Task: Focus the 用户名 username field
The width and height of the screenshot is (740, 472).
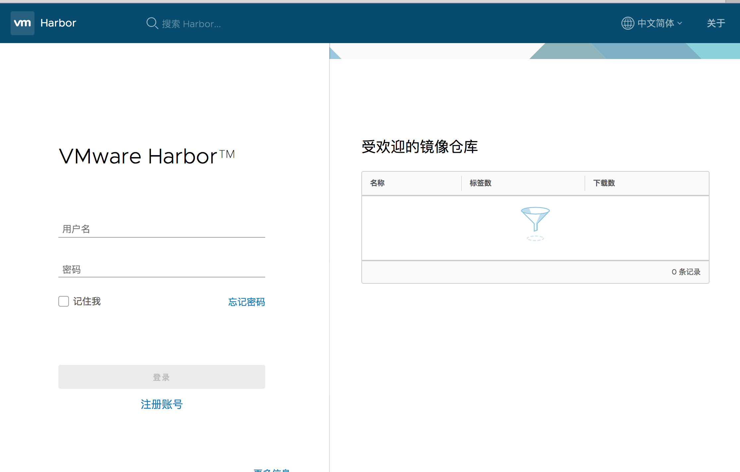Action: (162, 229)
